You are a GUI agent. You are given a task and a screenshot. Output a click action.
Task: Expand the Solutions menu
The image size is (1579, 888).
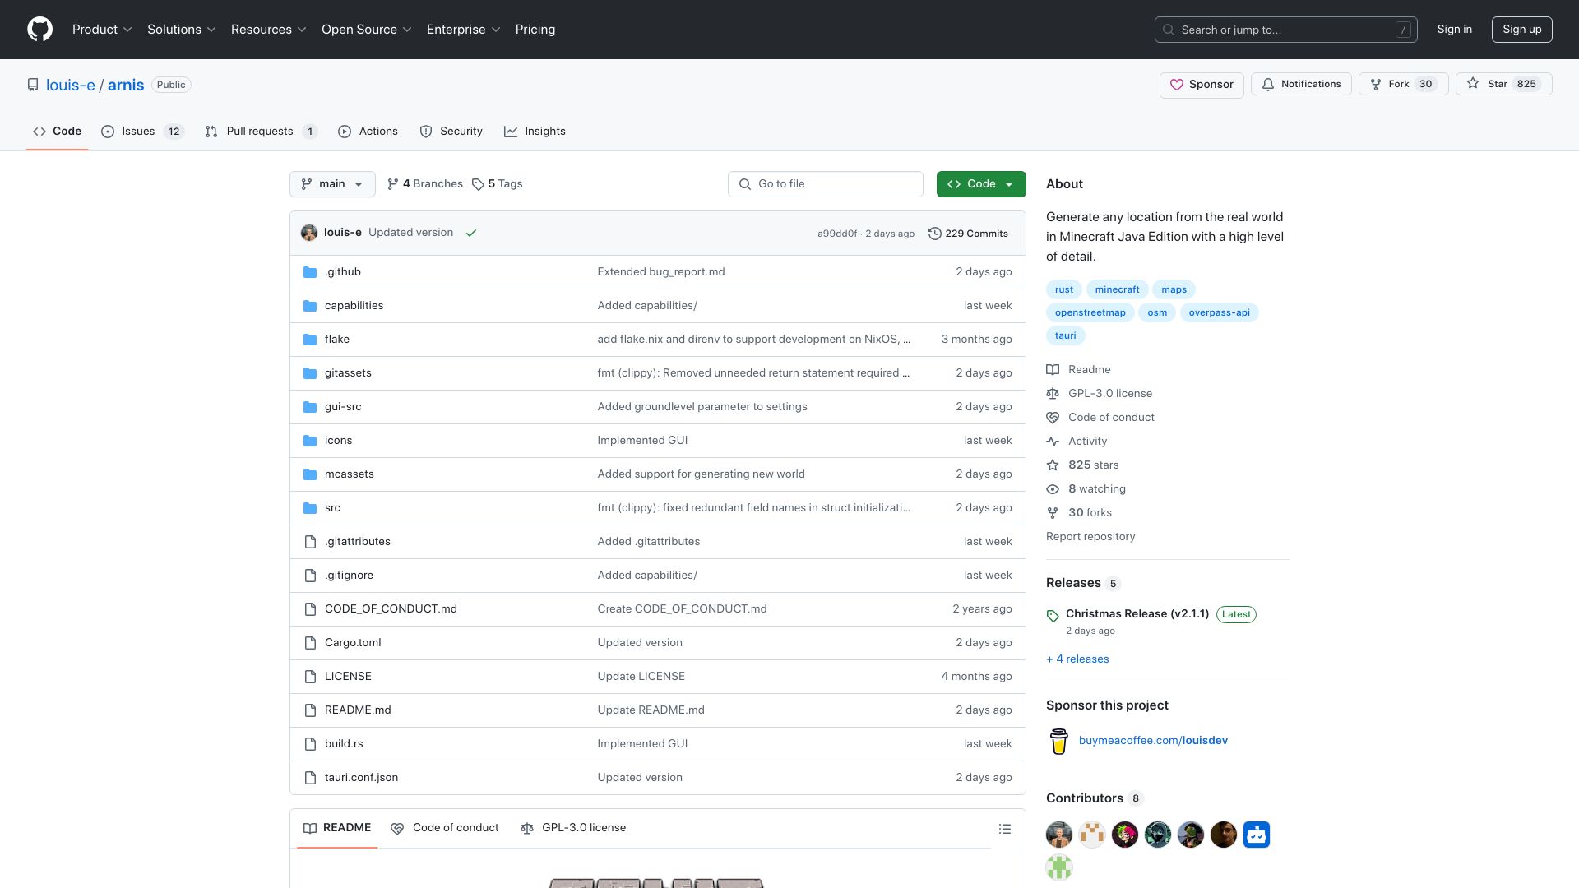182,30
